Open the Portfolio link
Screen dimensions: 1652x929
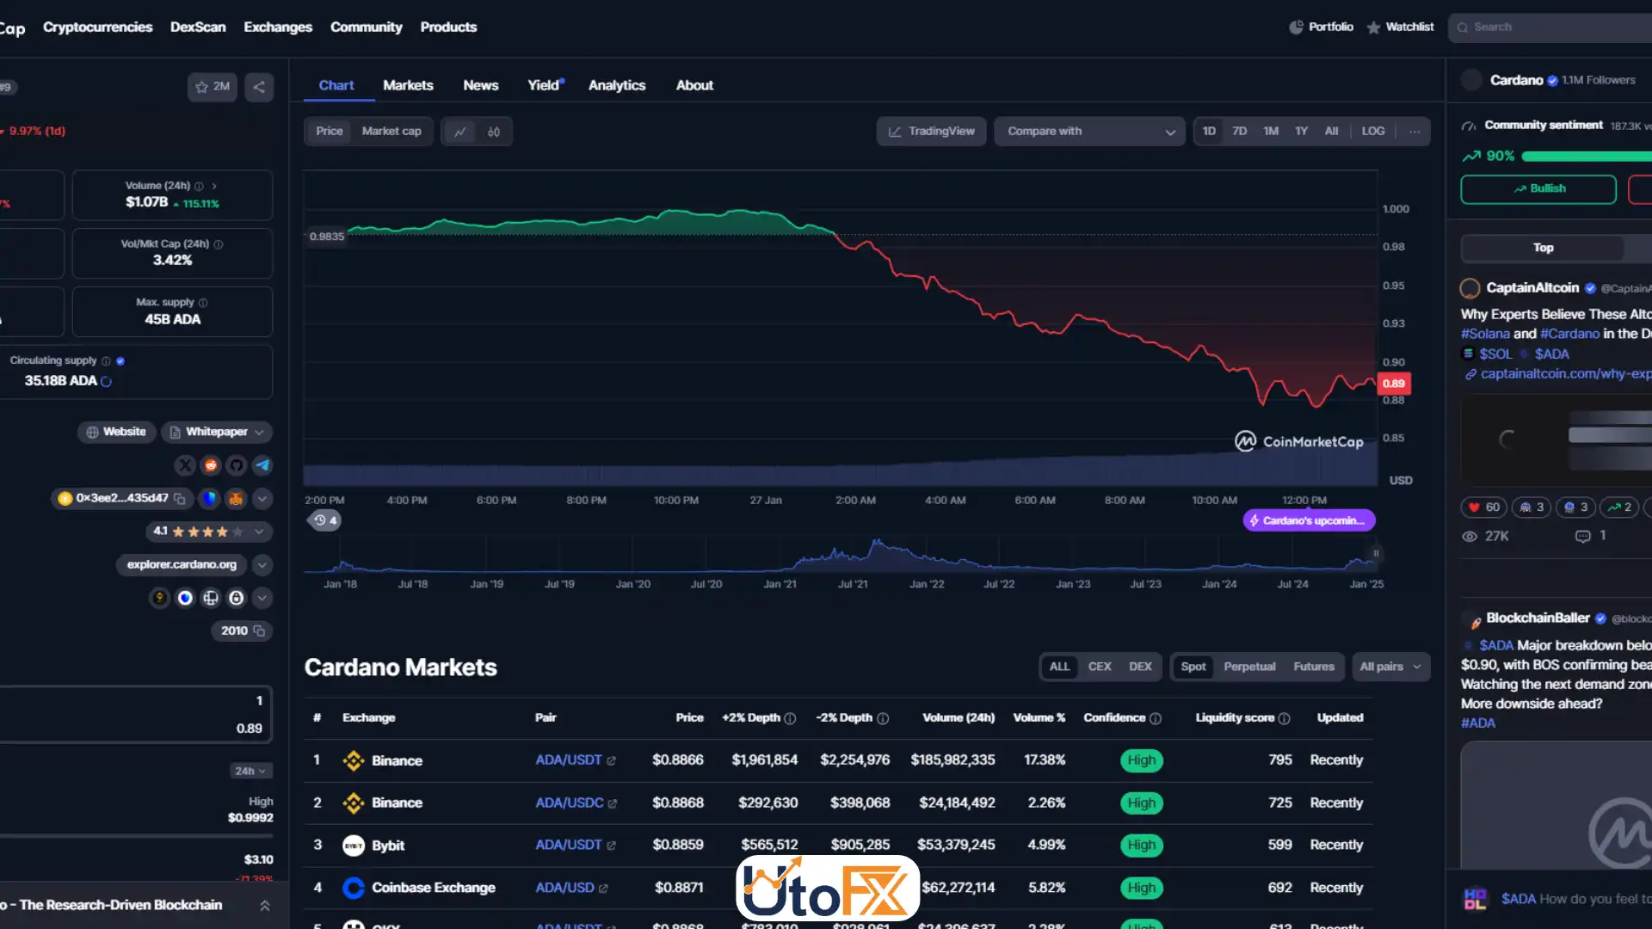pos(1321,27)
